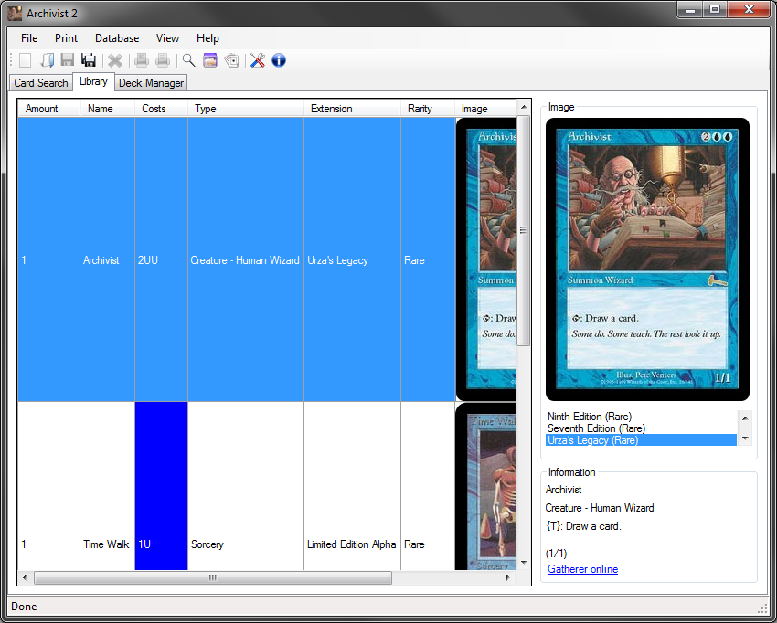Image resolution: width=777 pixels, height=623 pixels.
Task: Switch to the Card Search tab
Action: (x=40, y=82)
